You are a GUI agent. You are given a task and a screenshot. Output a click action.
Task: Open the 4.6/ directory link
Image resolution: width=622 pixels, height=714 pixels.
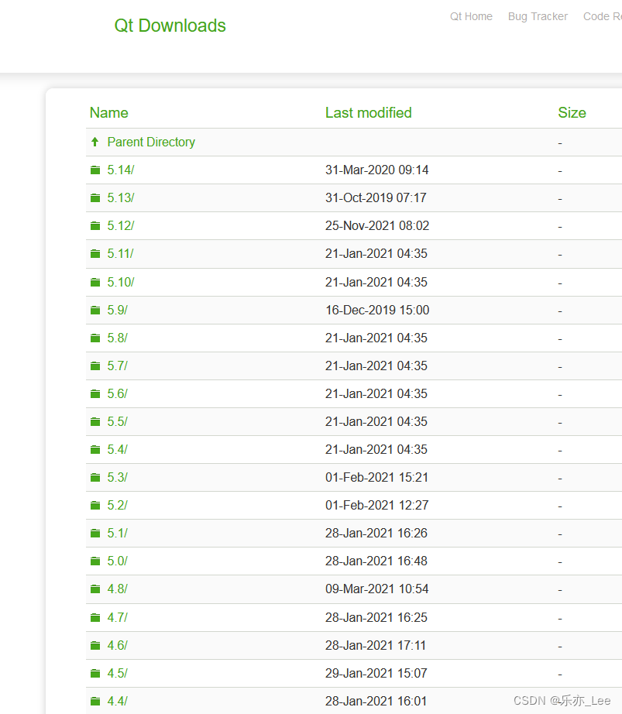pyautogui.click(x=118, y=645)
